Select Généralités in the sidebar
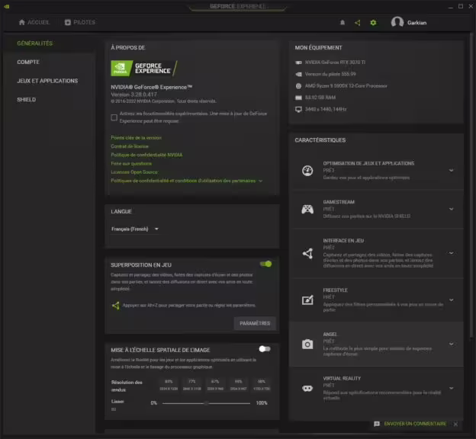This screenshot has height=439, width=476. coord(35,43)
